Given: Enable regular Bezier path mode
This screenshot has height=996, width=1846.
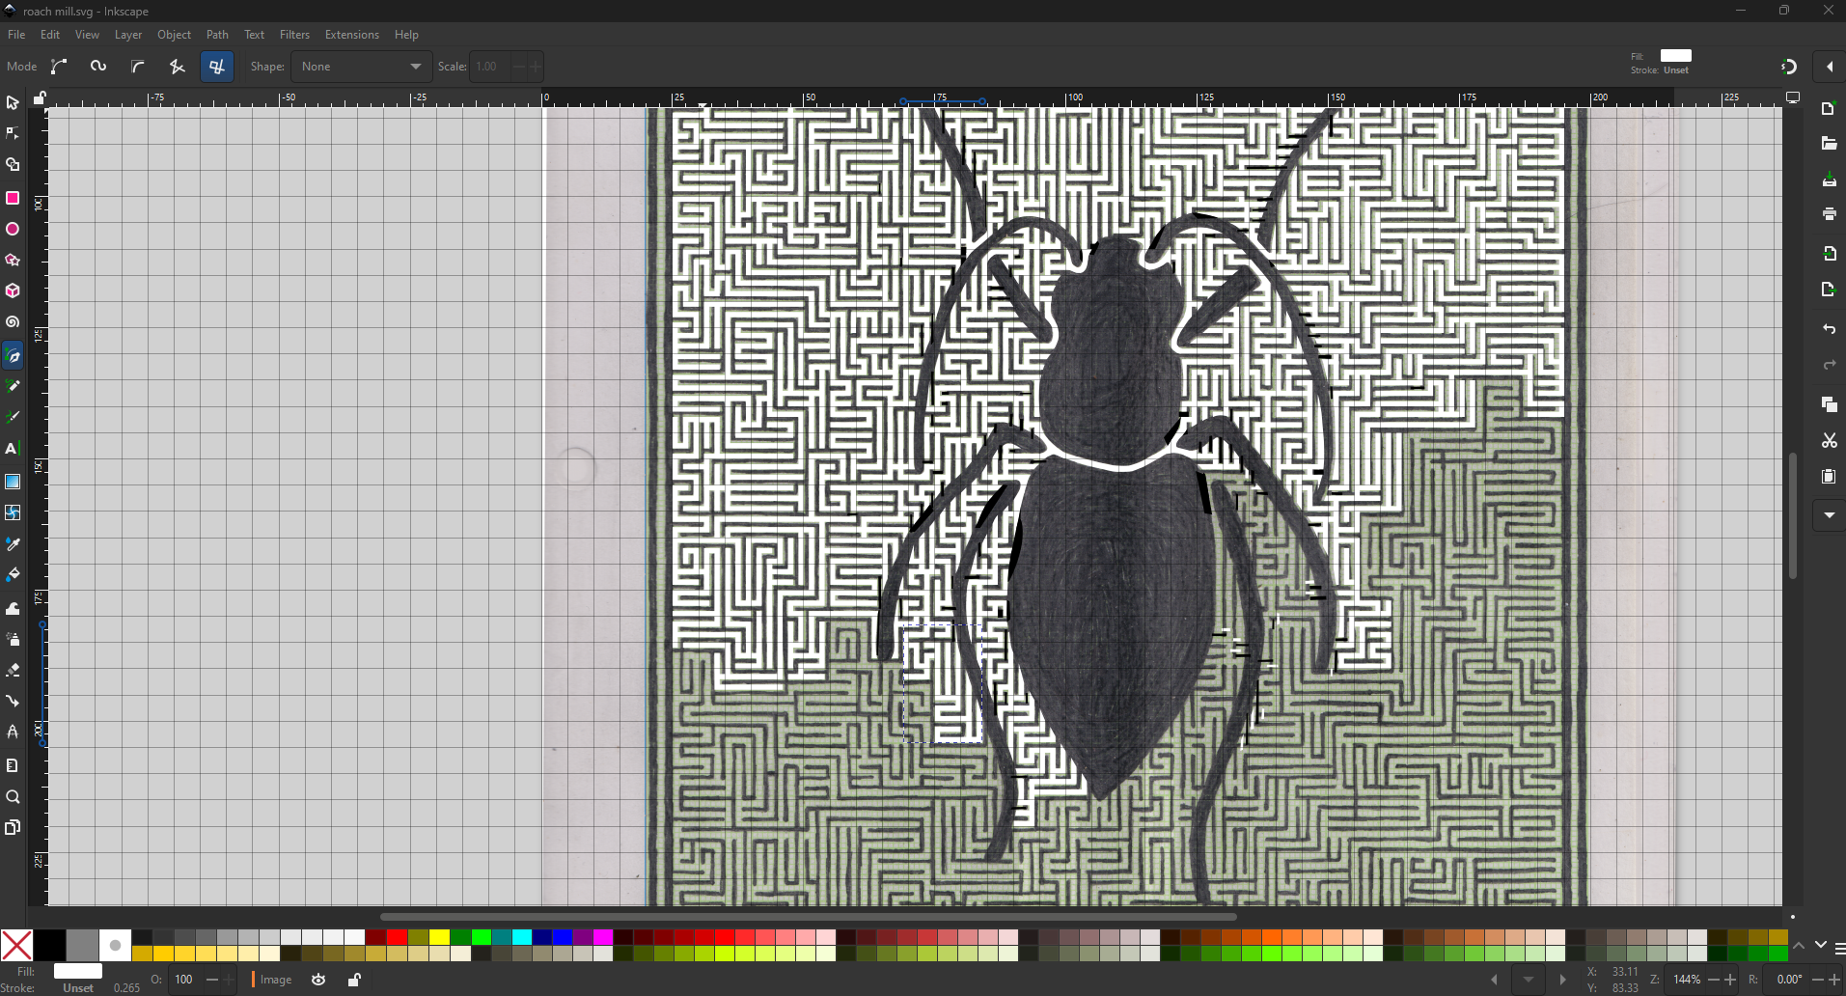Looking at the screenshot, I should [60, 67].
